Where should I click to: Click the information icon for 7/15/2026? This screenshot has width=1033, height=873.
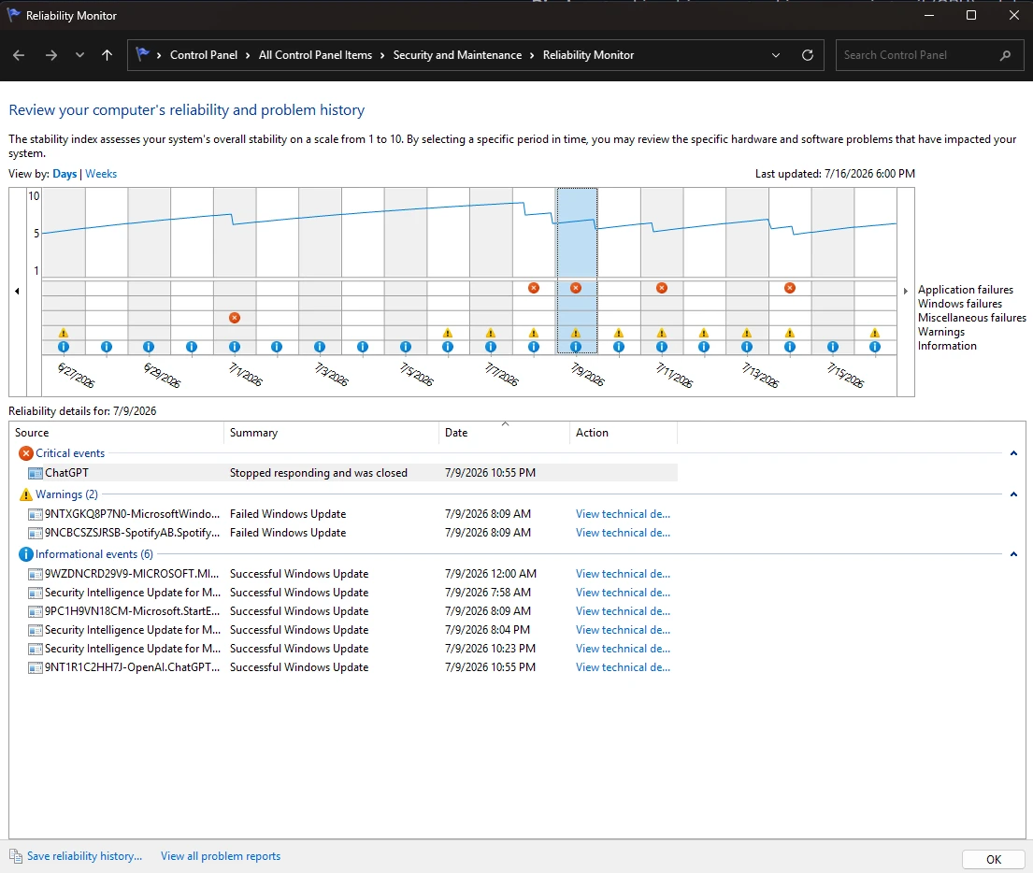tap(832, 347)
